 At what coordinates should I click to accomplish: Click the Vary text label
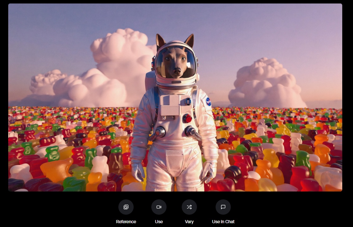point(189,222)
